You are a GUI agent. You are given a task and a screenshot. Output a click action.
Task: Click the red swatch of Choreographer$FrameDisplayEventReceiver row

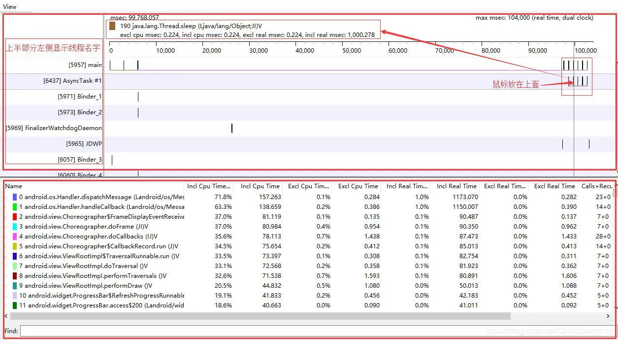point(15,217)
